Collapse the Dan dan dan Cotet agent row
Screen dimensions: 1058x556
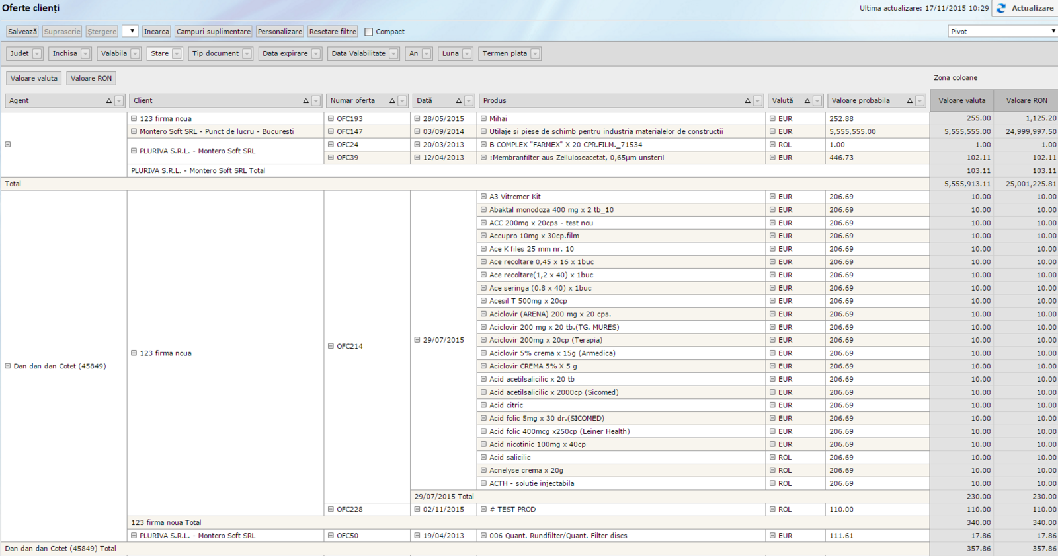(8, 366)
